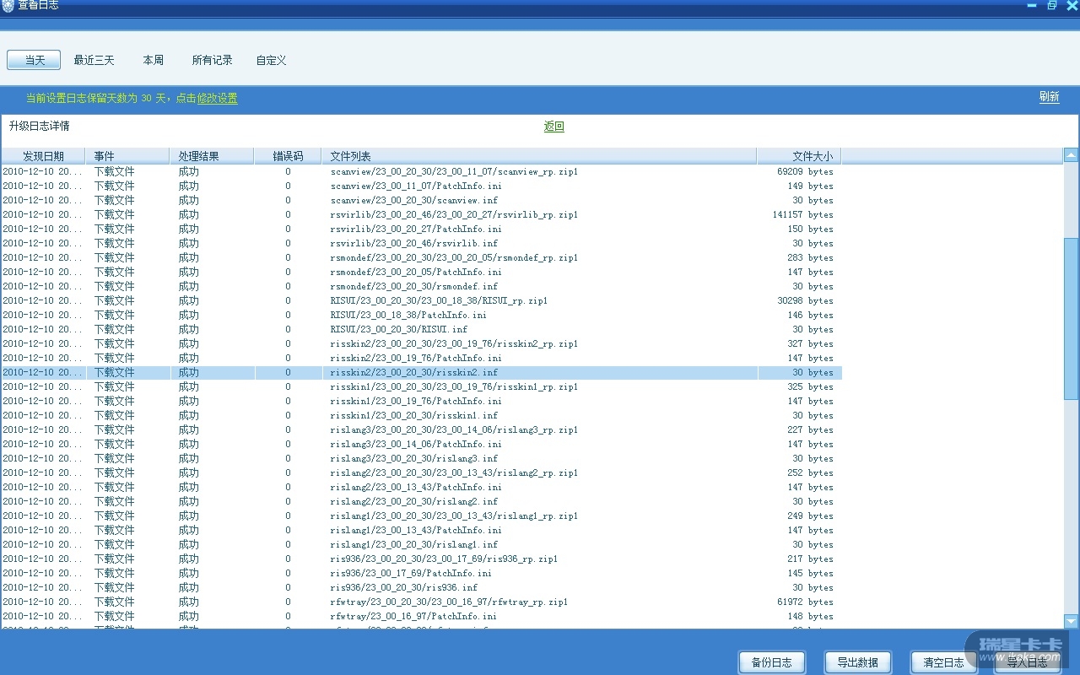Click the 69209 bytes size cell
The width and height of the screenshot is (1080, 675).
(x=805, y=171)
